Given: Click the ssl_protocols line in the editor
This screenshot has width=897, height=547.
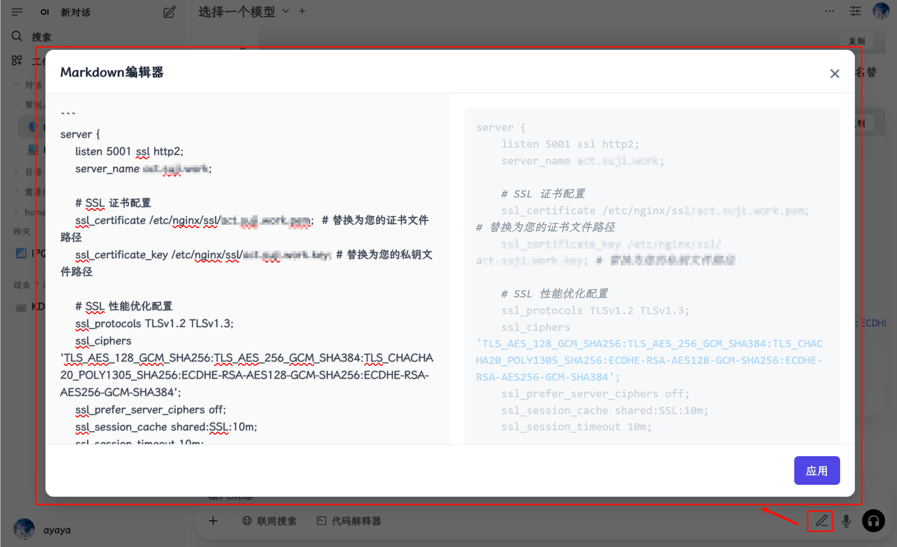Looking at the screenshot, I should [x=154, y=324].
